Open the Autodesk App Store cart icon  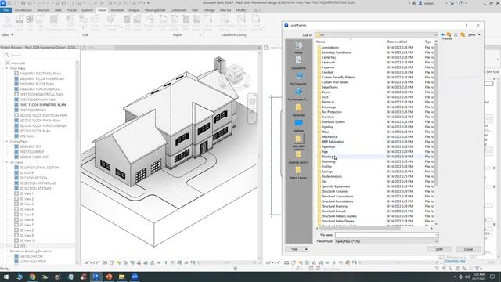pyautogui.click(x=452, y=3)
